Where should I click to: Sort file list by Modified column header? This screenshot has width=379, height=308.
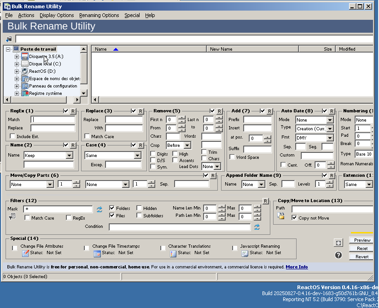[x=354, y=49]
